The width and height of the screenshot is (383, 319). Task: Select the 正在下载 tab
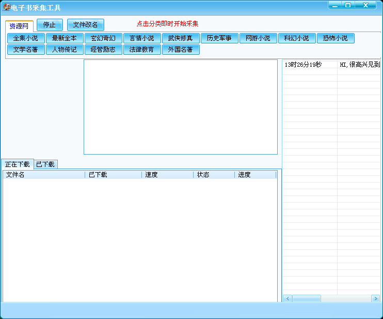(18, 164)
